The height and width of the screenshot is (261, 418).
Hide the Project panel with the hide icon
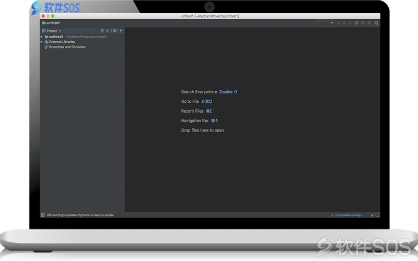tap(121, 31)
